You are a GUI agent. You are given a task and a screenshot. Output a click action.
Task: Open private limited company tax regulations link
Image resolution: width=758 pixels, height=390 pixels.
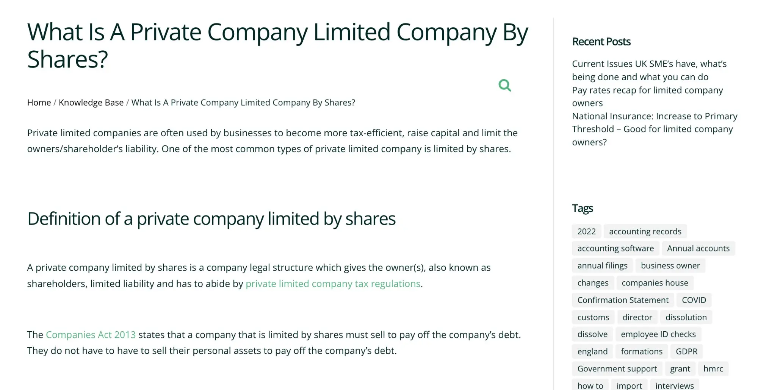coord(333,284)
